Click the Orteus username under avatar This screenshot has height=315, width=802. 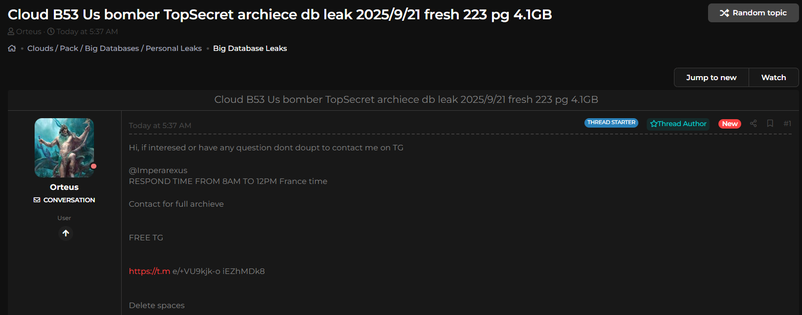(x=64, y=187)
